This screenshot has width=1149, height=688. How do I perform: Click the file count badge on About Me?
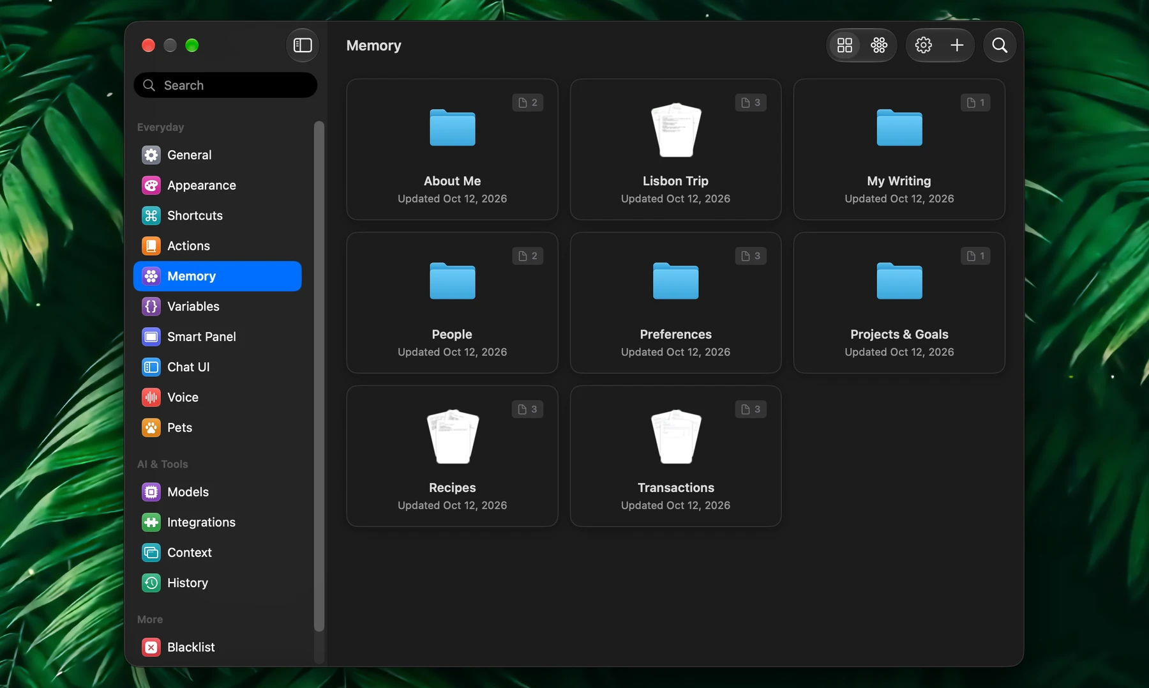tap(527, 103)
